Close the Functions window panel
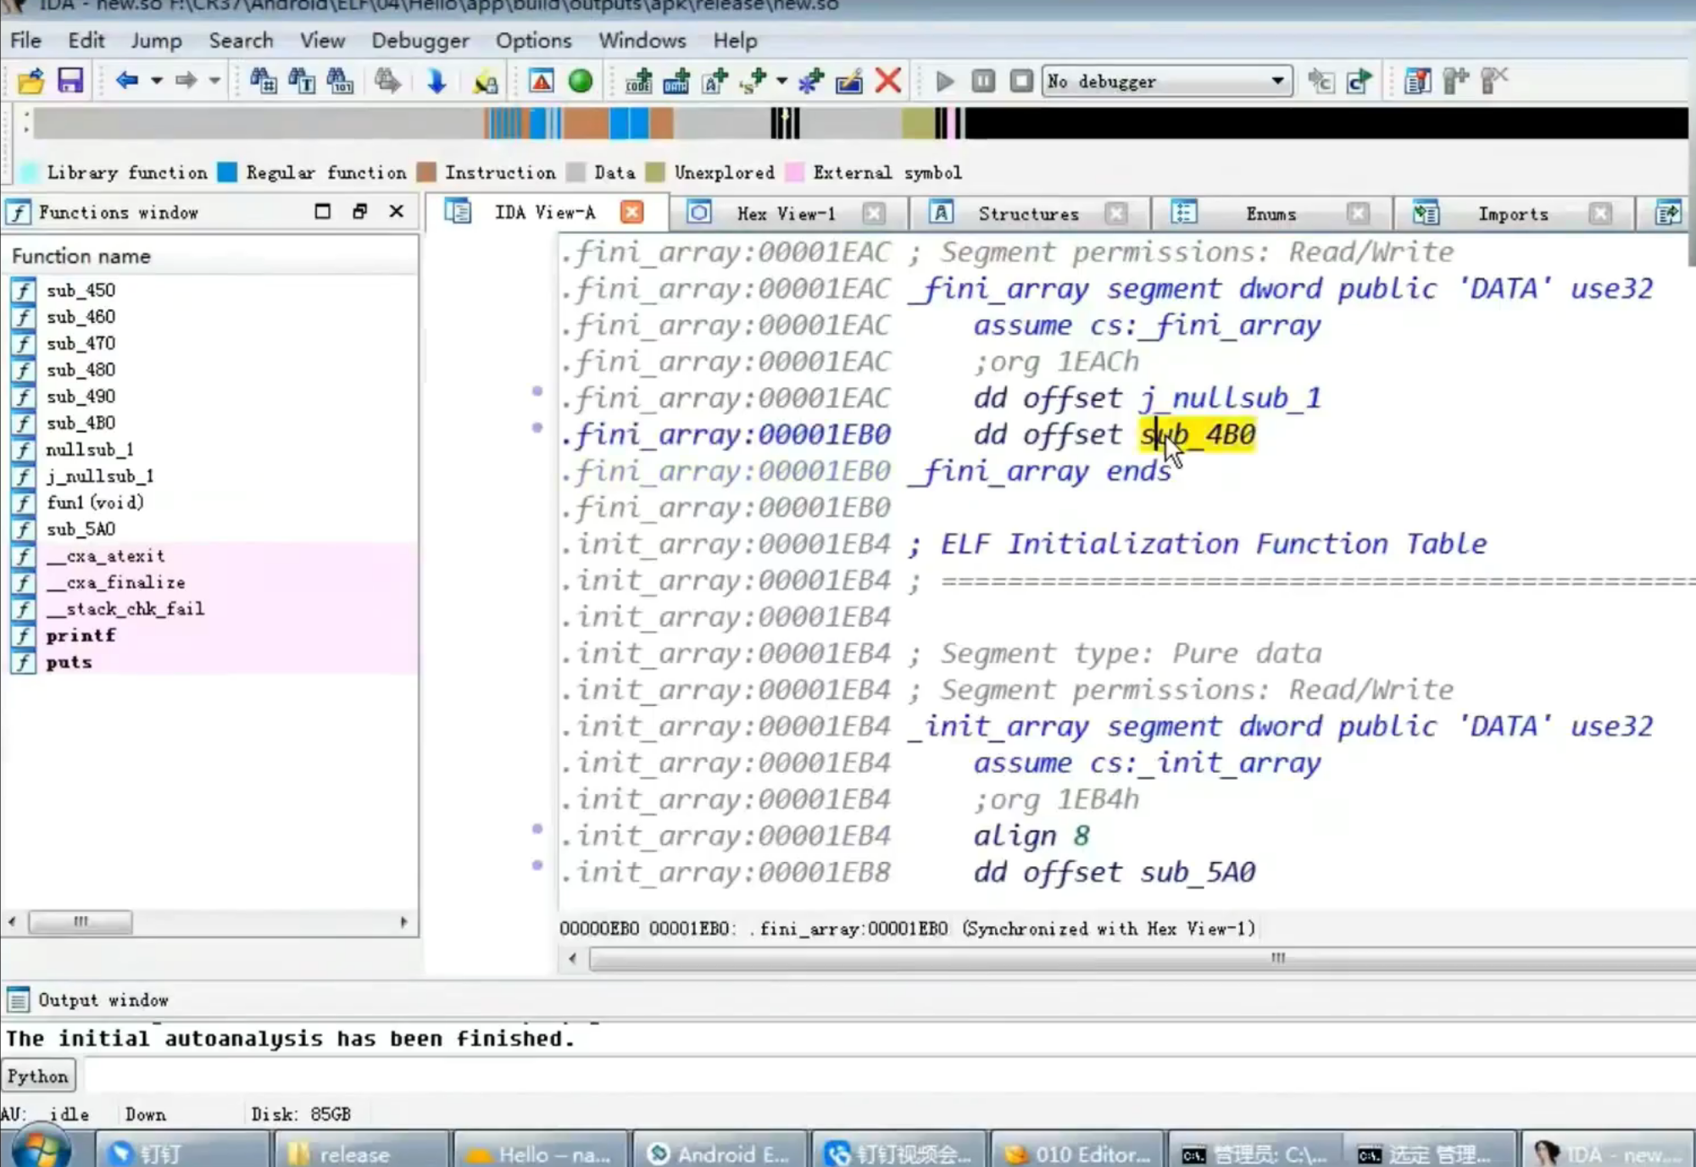 point(396,211)
